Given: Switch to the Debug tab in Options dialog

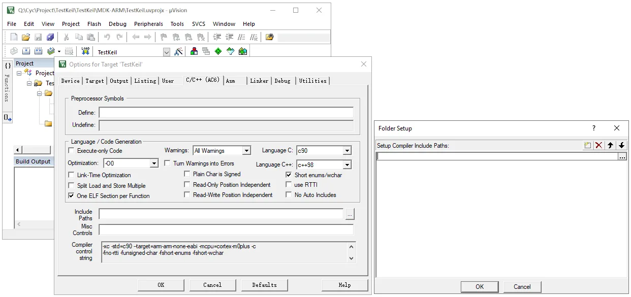Looking at the screenshot, I should click(282, 81).
